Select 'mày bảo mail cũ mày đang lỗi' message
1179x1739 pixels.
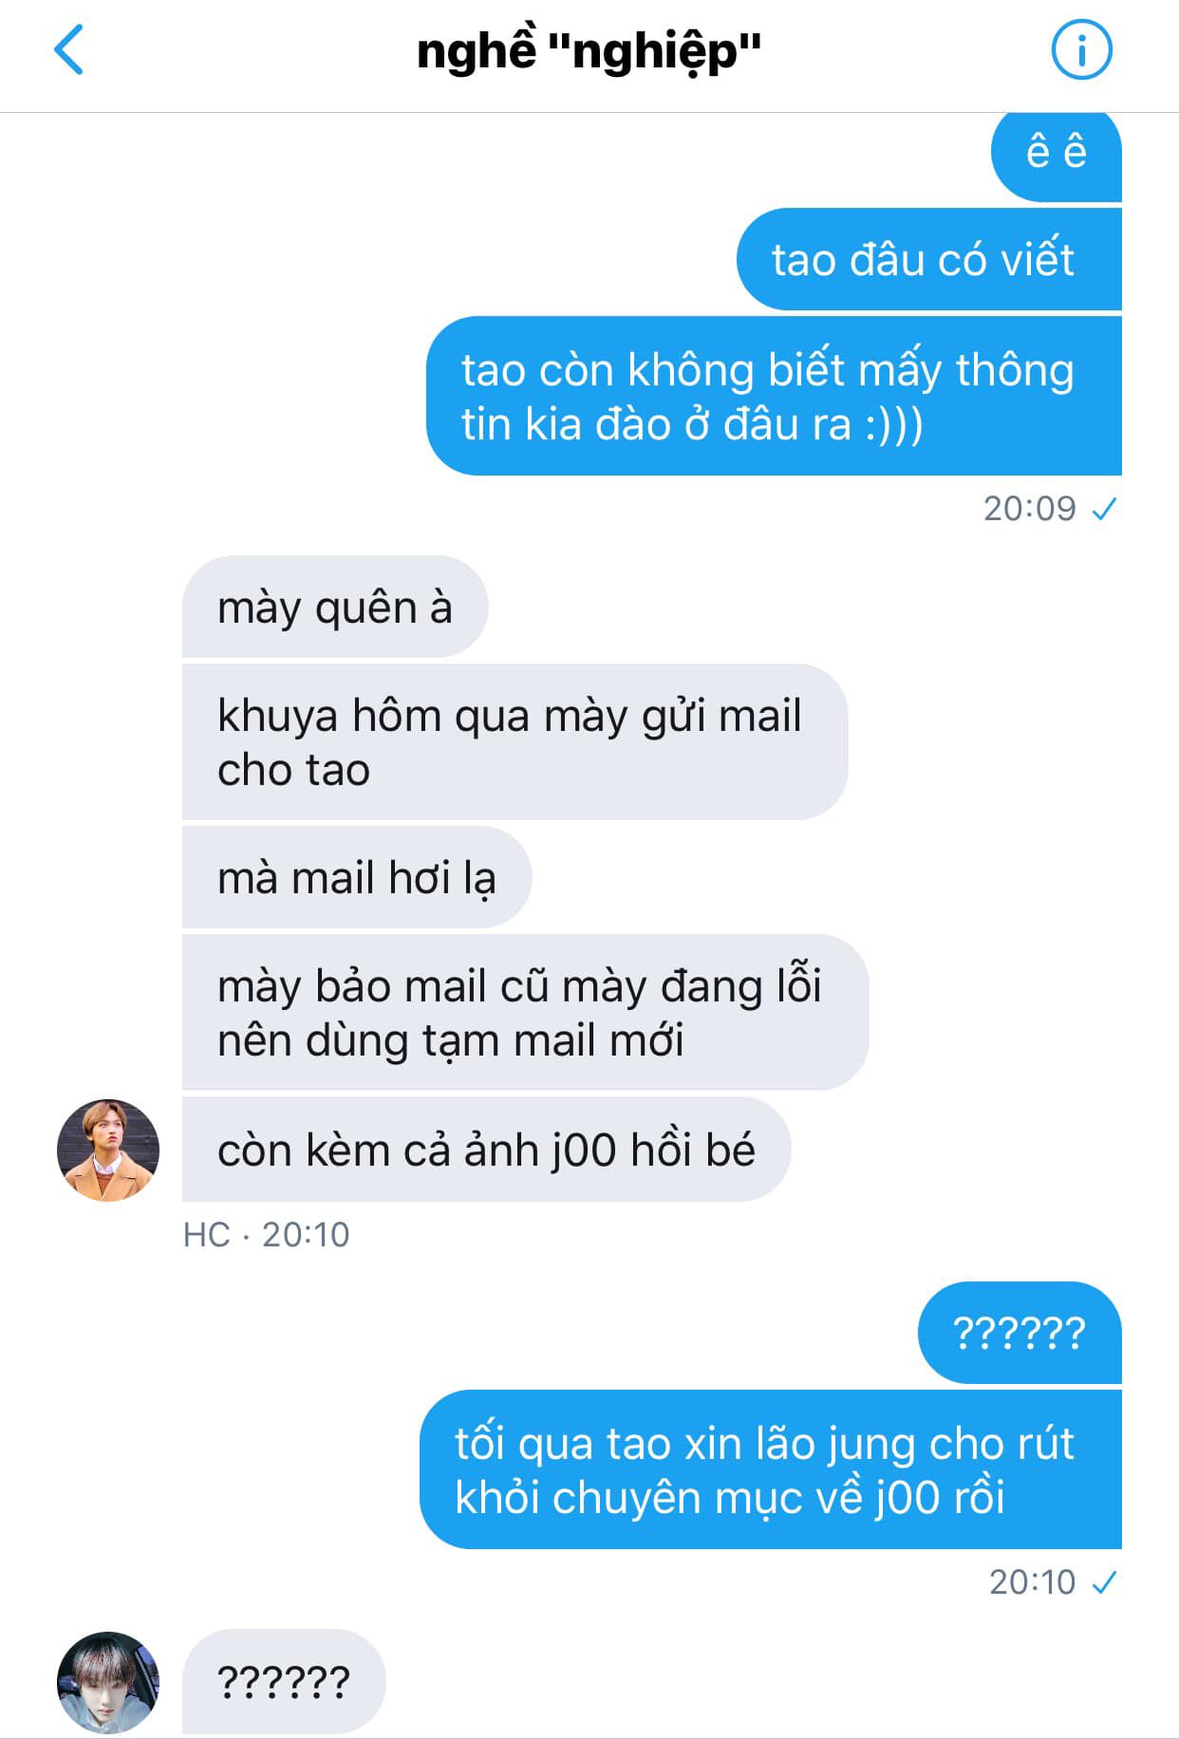click(x=525, y=1013)
